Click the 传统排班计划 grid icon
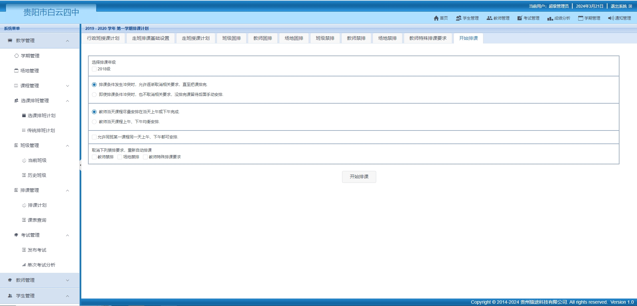This screenshot has width=637, height=306. coord(24,130)
